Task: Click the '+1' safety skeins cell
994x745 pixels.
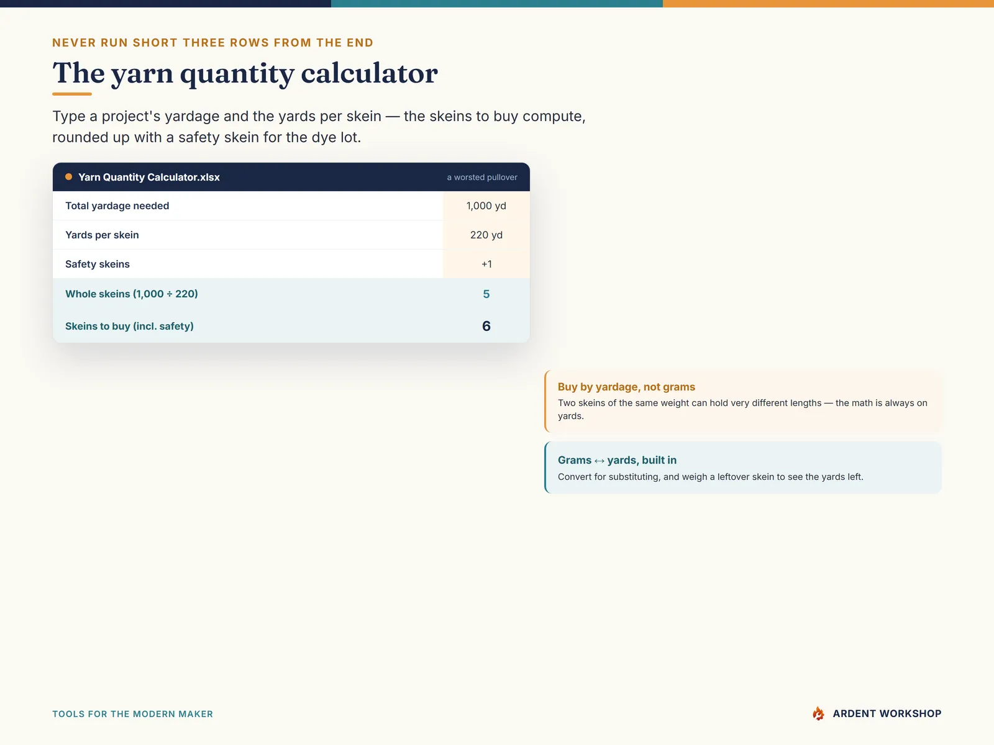Action: (486, 264)
